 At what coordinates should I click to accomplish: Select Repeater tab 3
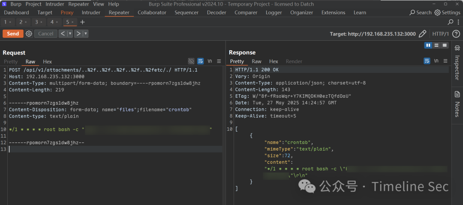[36, 22]
